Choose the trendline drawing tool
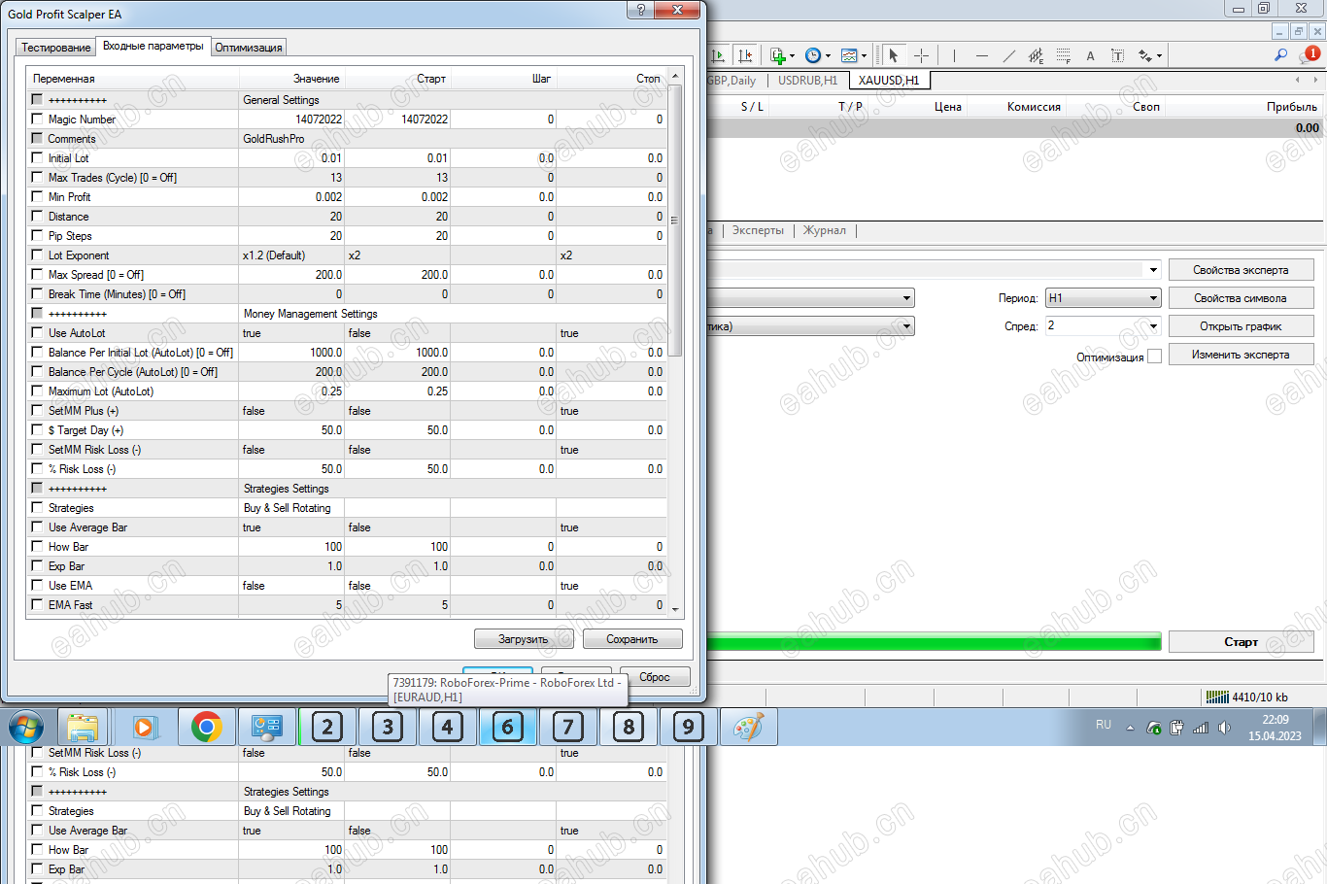Viewport: 1327px width, 884px height. point(1009,55)
